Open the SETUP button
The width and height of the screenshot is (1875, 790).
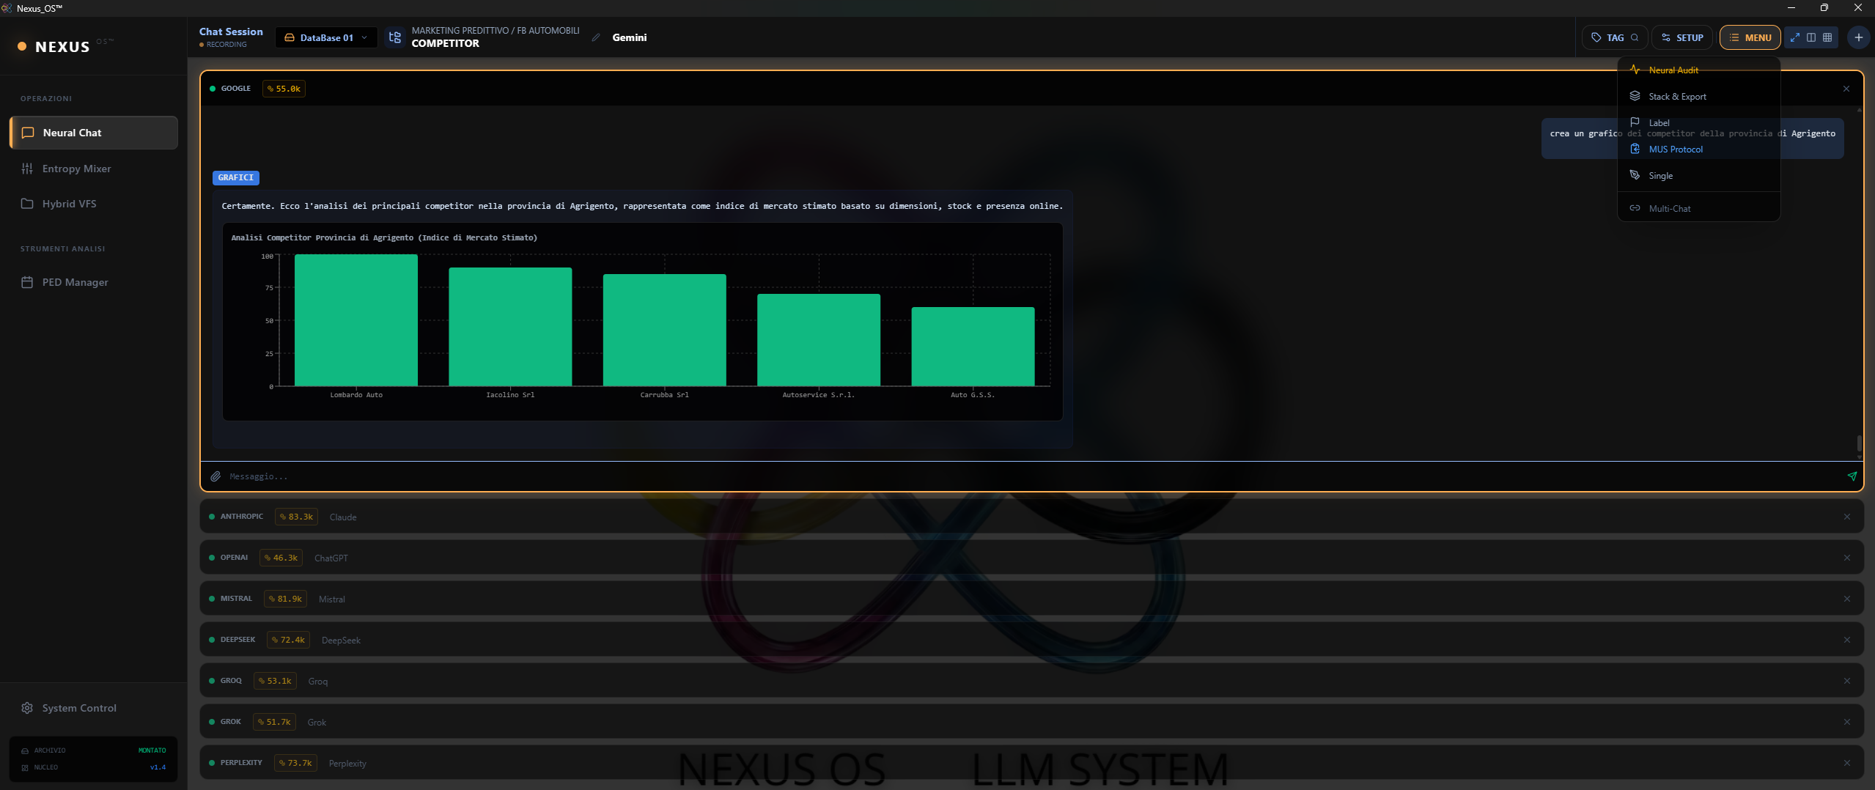[1682, 37]
